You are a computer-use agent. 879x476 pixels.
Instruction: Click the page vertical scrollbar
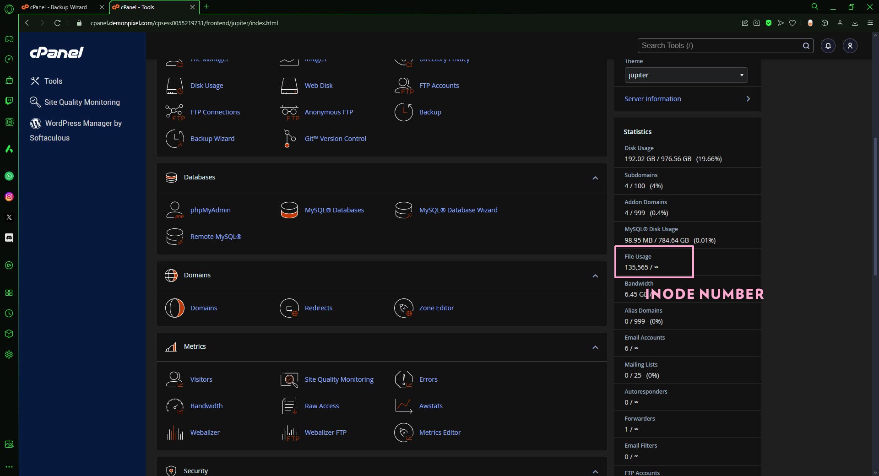(875, 206)
